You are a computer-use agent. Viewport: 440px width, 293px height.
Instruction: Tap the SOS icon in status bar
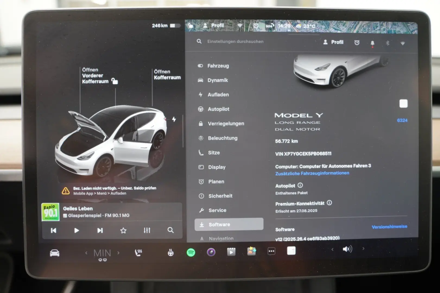[x=270, y=26]
